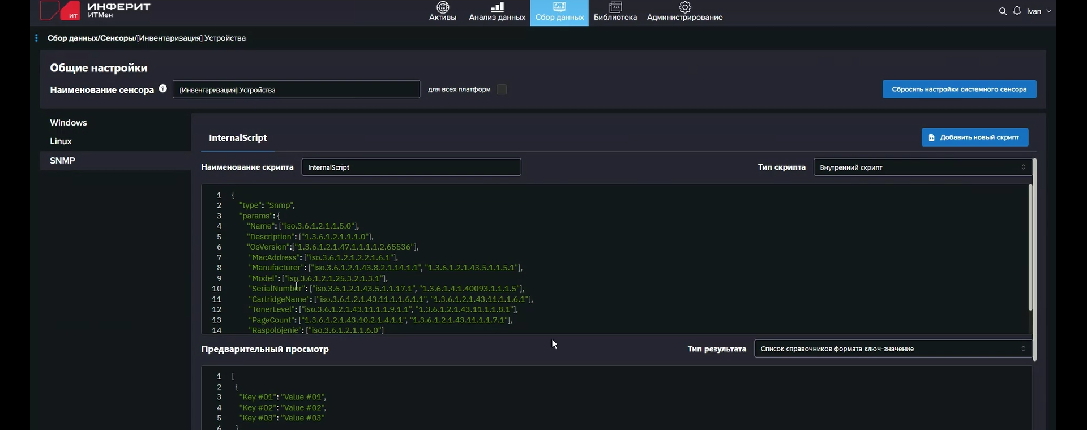Image resolution: width=1087 pixels, height=430 pixels.
Task: Open notifications bell icon
Action: [1017, 11]
